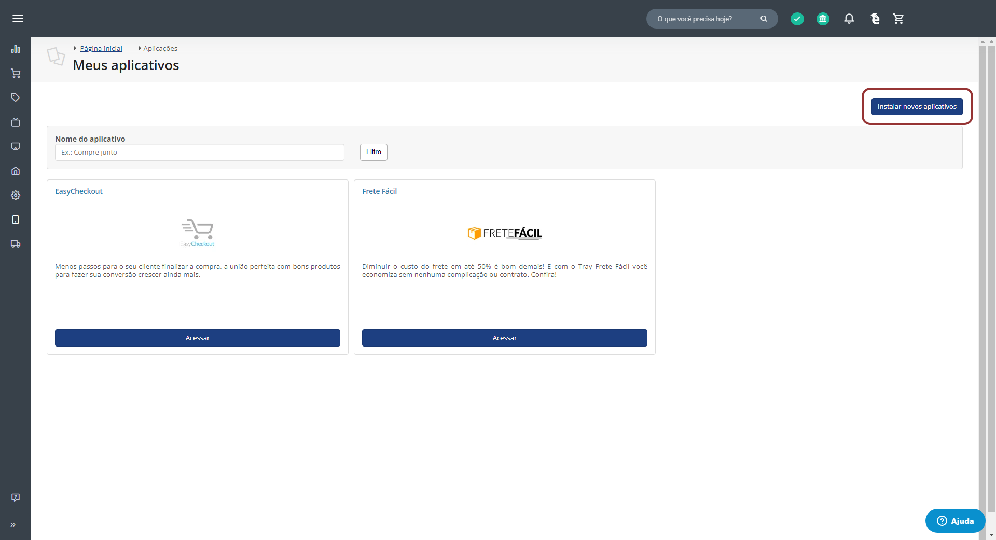Click the bar chart icon in sidebar
The width and height of the screenshot is (996, 540).
[16, 49]
